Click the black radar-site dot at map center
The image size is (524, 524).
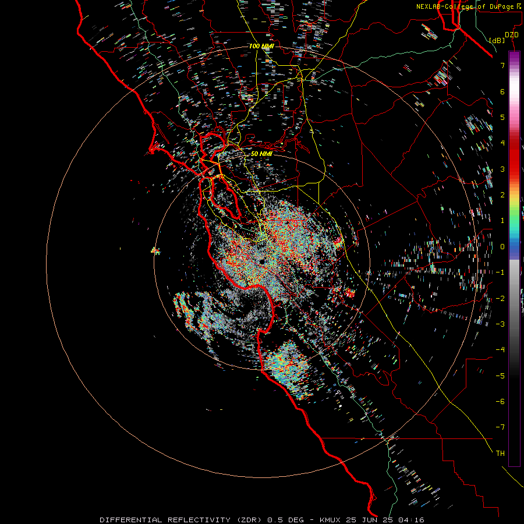(262, 261)
